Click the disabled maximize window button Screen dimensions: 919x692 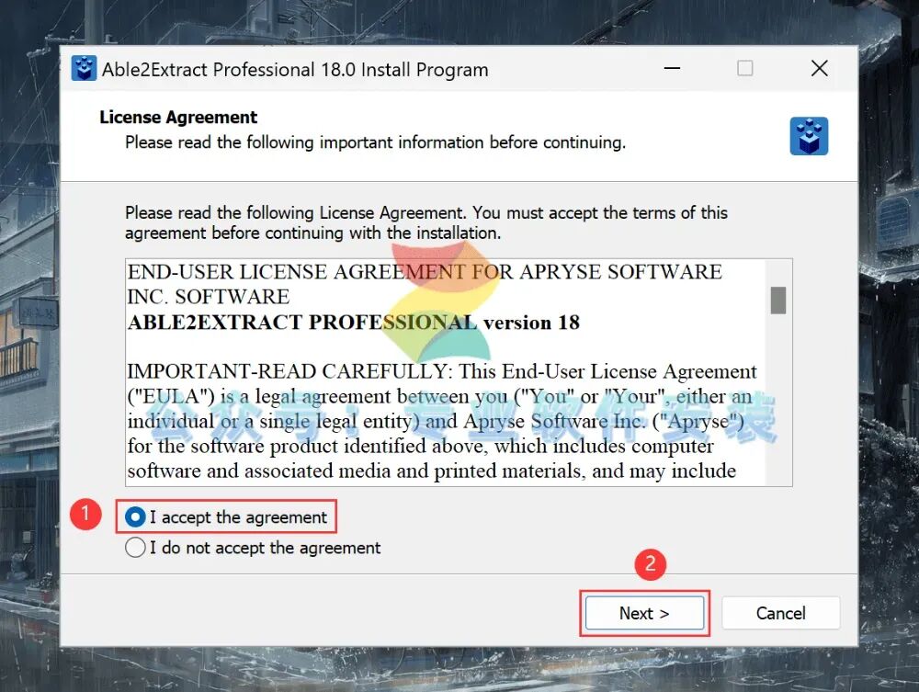pyautogui.click(x=745, y=69)
